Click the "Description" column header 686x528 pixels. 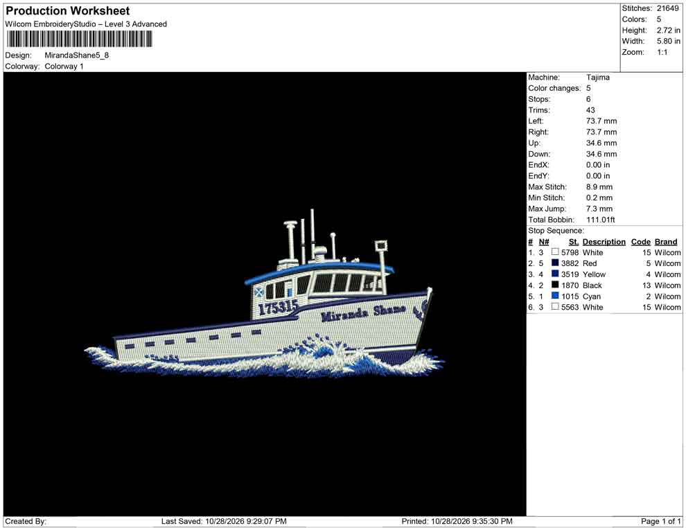[604, 242]
